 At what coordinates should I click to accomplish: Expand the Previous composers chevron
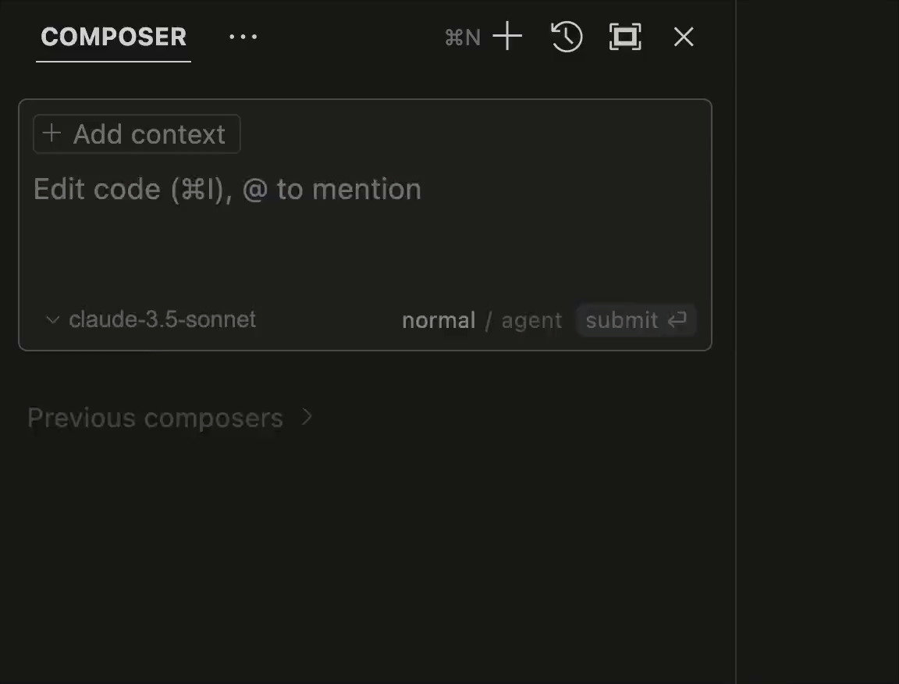coord(307,417)
